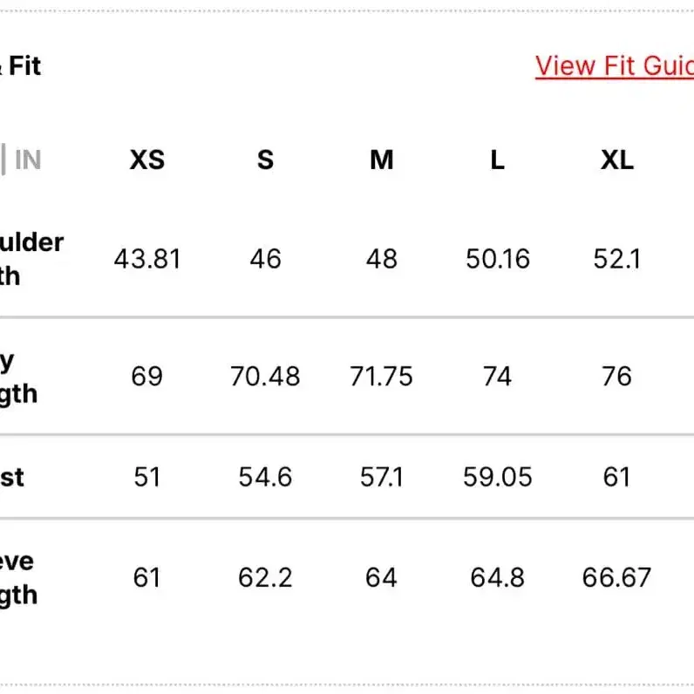The height and width of the screenshot is (694, 694).
Task: Switch size units to IN
Action: pyautogui.click(x=28, y=160)
